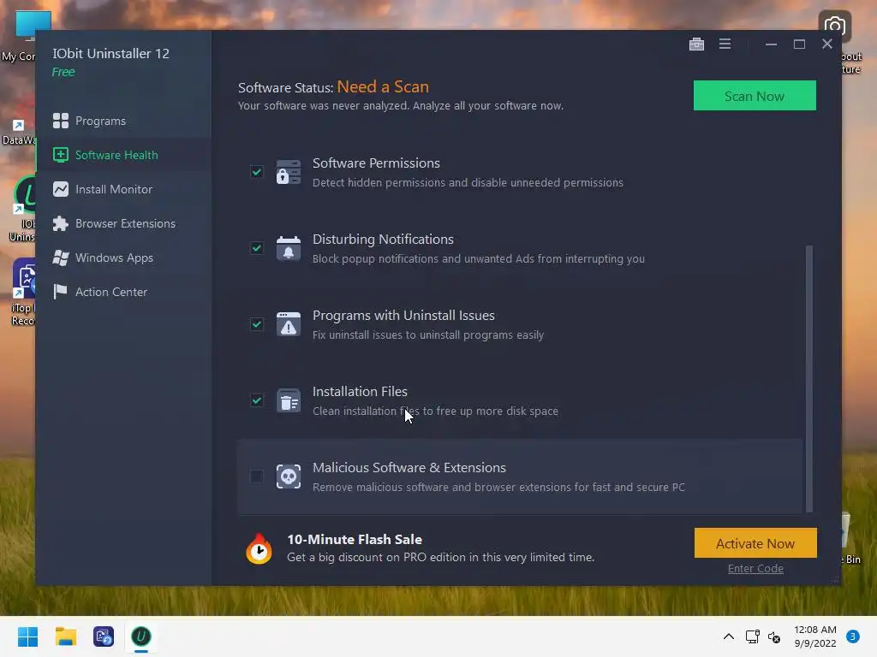Open the Enter Code link
The image size is (877, 657).
click(x=755, y=569)
